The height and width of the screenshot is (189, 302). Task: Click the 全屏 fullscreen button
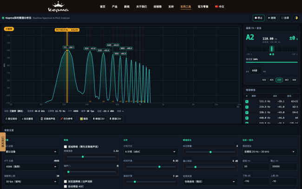tap(285, 18)
